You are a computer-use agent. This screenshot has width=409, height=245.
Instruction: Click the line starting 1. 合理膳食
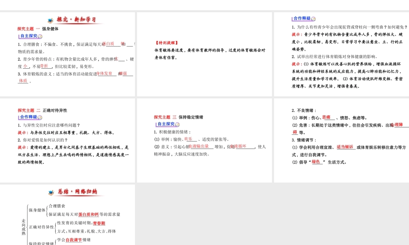point(76,45)
